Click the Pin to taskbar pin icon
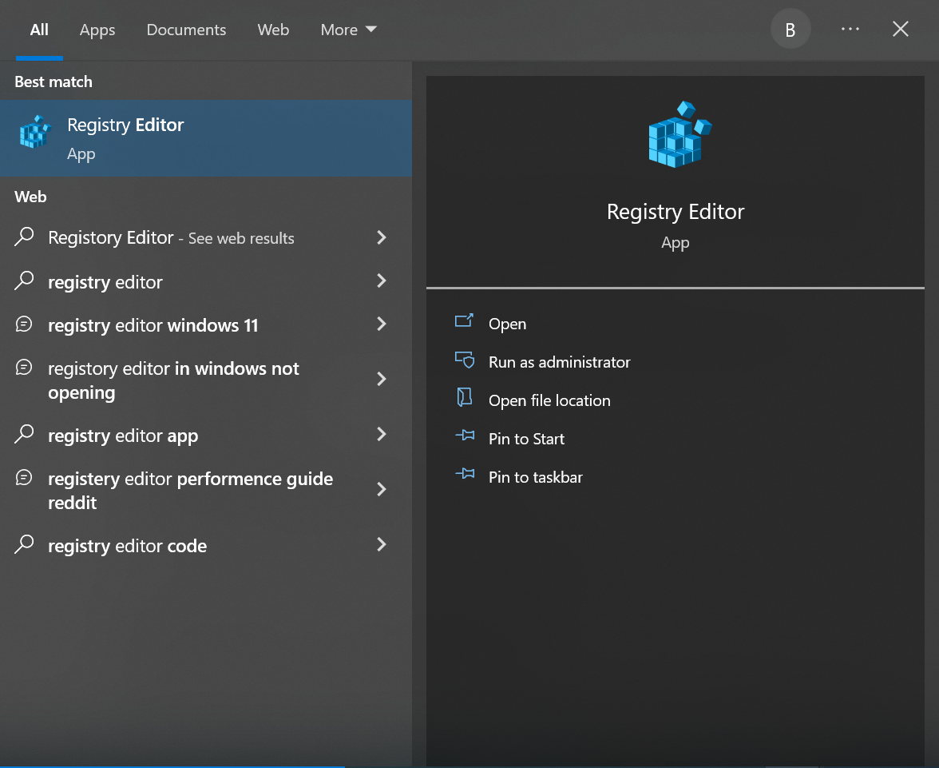Screen dimensions: 939x768 click(464, 475)
